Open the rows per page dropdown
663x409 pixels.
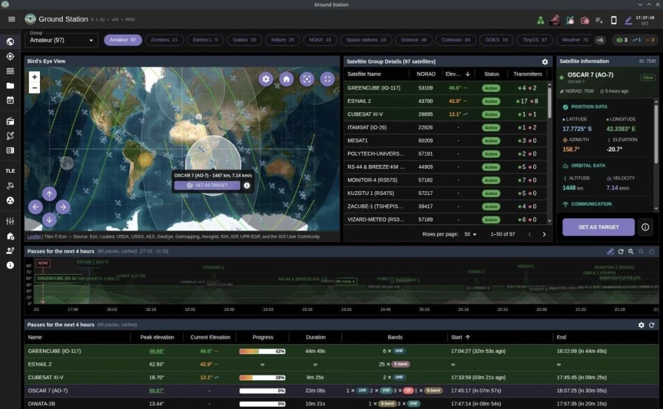(471, 234)
